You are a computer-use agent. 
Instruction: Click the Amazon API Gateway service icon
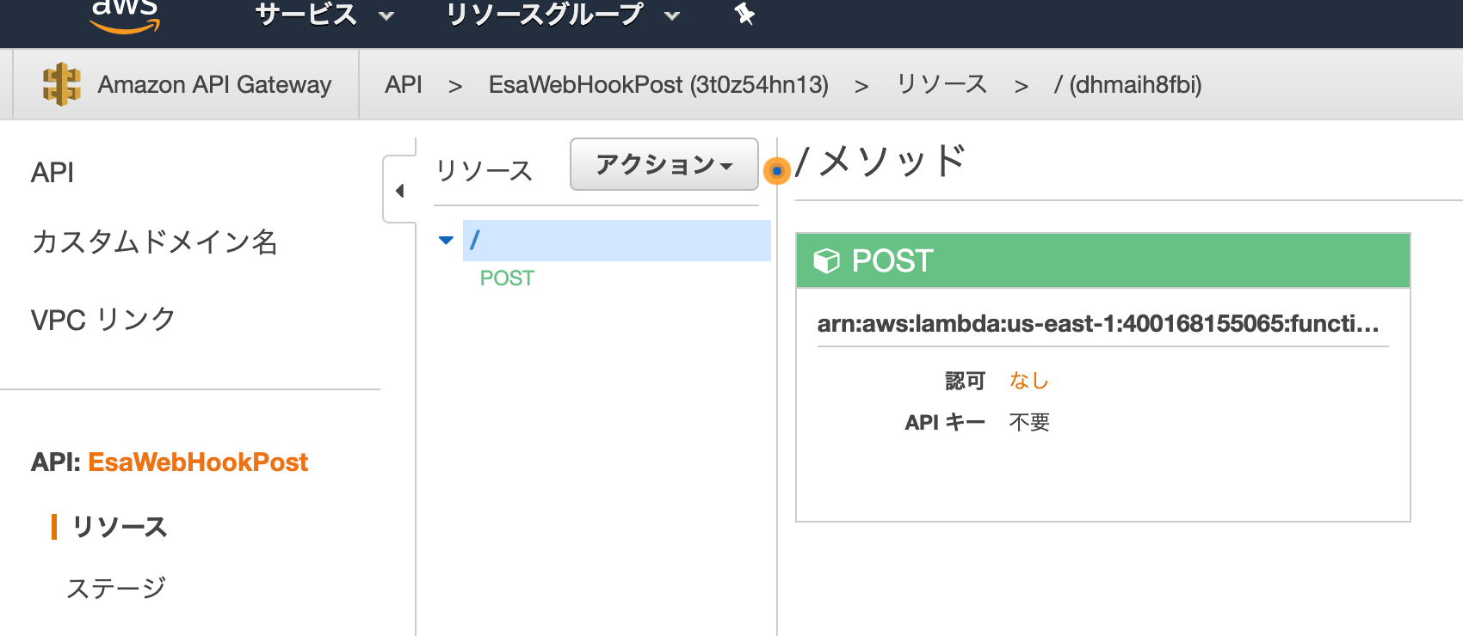click(62, 84)
